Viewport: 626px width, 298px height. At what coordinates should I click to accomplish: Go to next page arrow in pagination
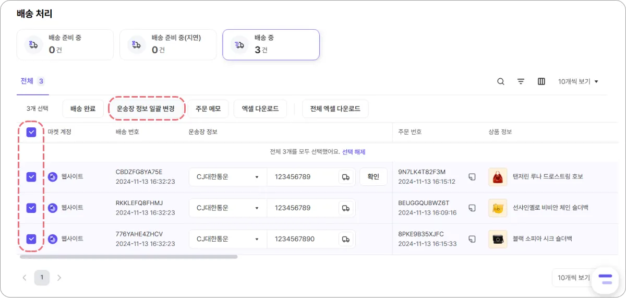click(x=59, y=278)
